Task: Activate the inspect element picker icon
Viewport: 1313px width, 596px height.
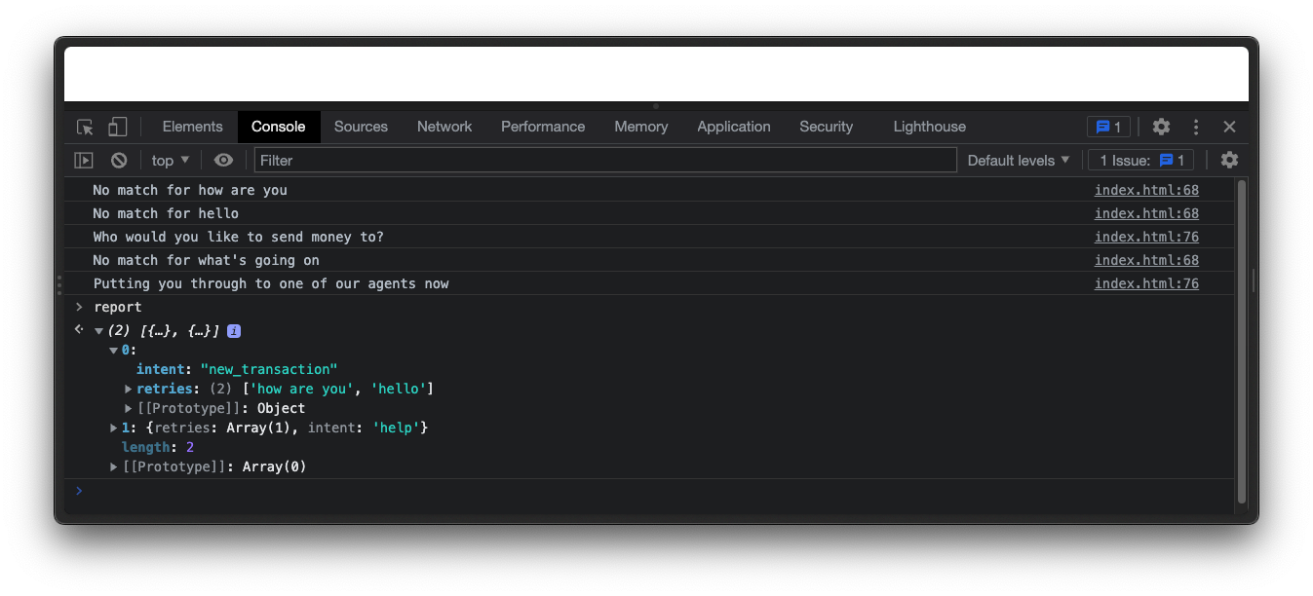Action: 85,127
